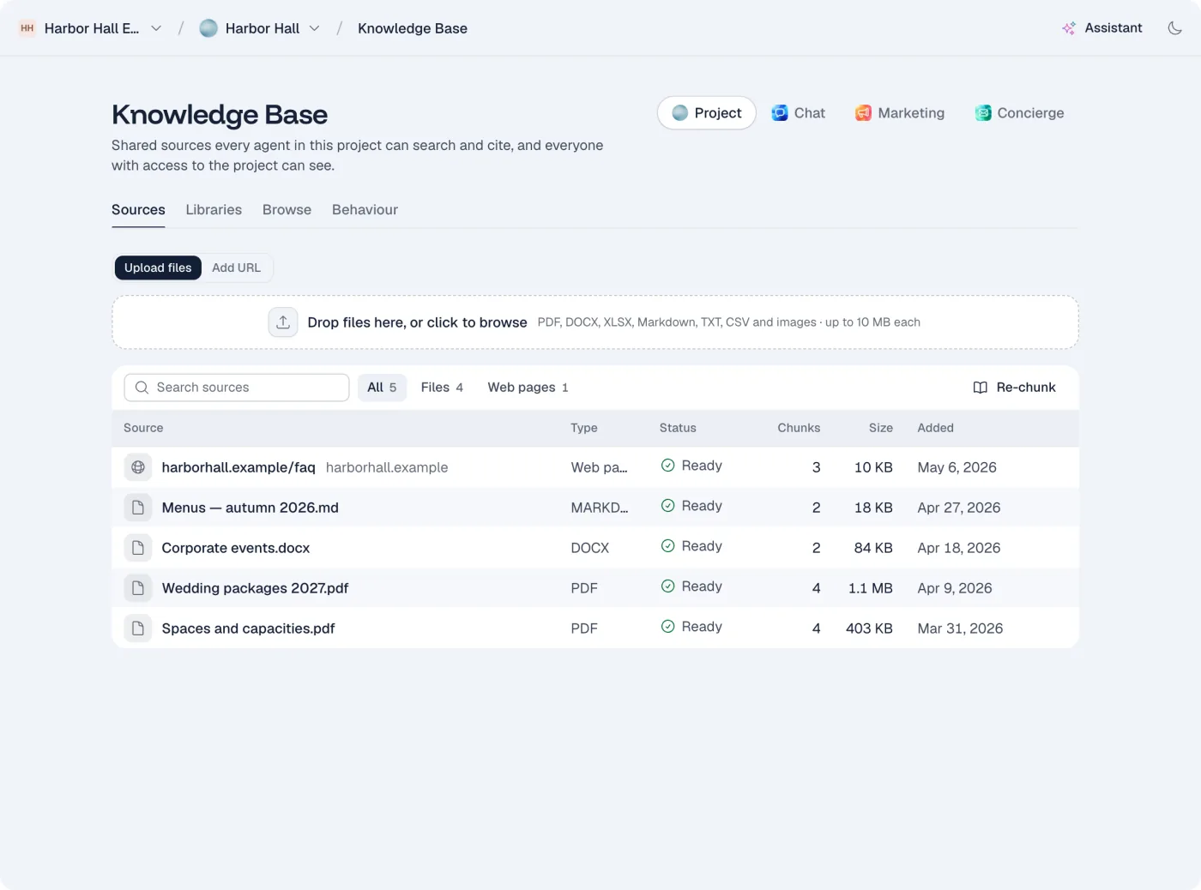Open the Libraries tab
The height and width of the screenshot is (890, 1201).
click(x=214, y=210)
